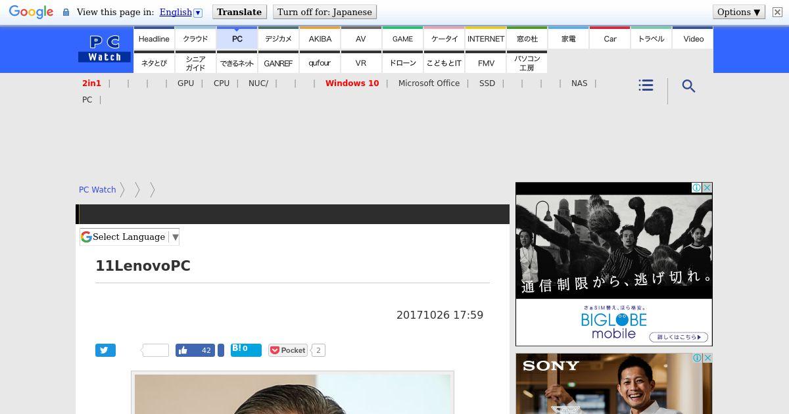Click the GPU topic link
The image size is (789, 414).
[x=185, y=83]
